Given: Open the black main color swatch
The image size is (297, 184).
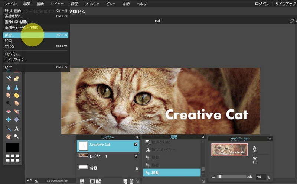Looking at the screenshot, I should [x=13, y=148].
